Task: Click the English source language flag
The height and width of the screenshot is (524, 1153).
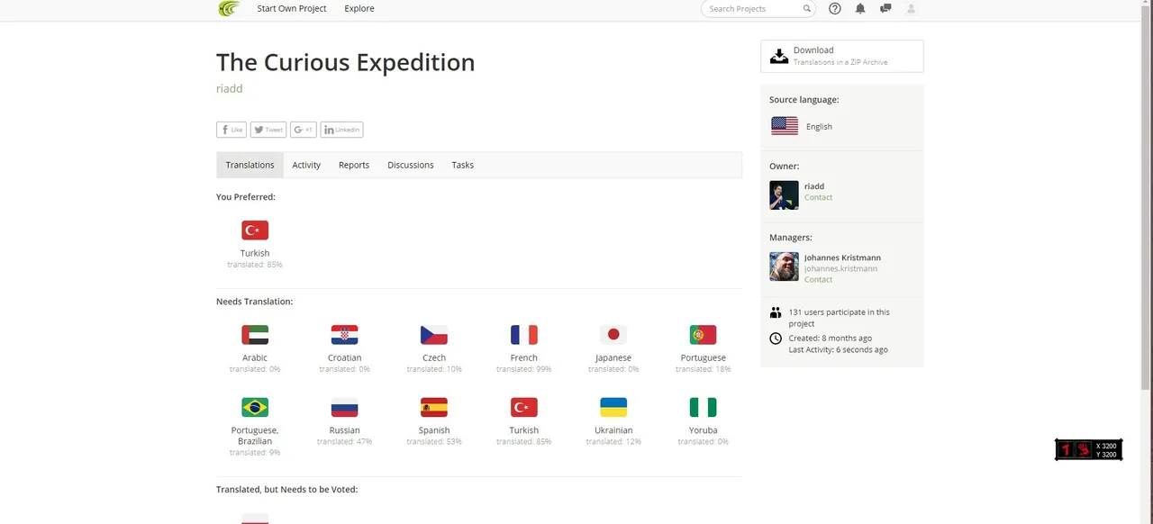Action: (785, 126)
